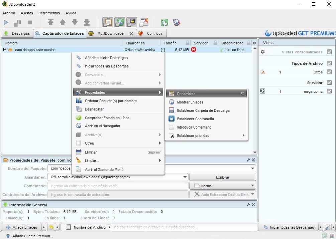Toggle the Tipos de Archivo checkbox
Viewport: 336px width, 239px height.
click(x=329, y=63)
